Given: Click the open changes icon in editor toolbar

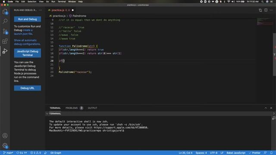Looking at the screenshot, I should point(260,10).
